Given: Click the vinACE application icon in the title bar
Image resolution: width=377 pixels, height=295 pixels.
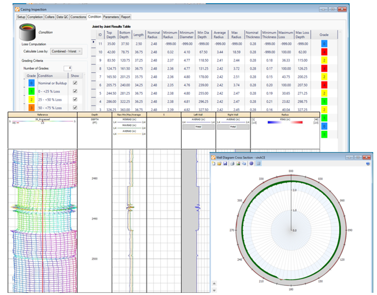Looking at the screenshot, I should point(212,157).
